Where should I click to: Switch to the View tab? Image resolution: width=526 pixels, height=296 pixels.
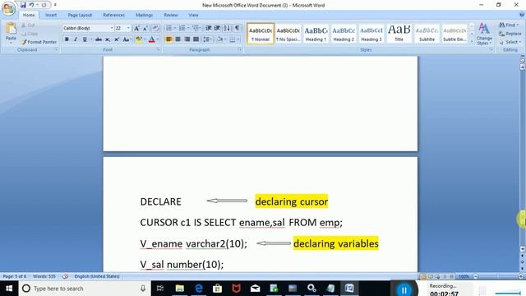pyautogui.click(x=193, y=15)
